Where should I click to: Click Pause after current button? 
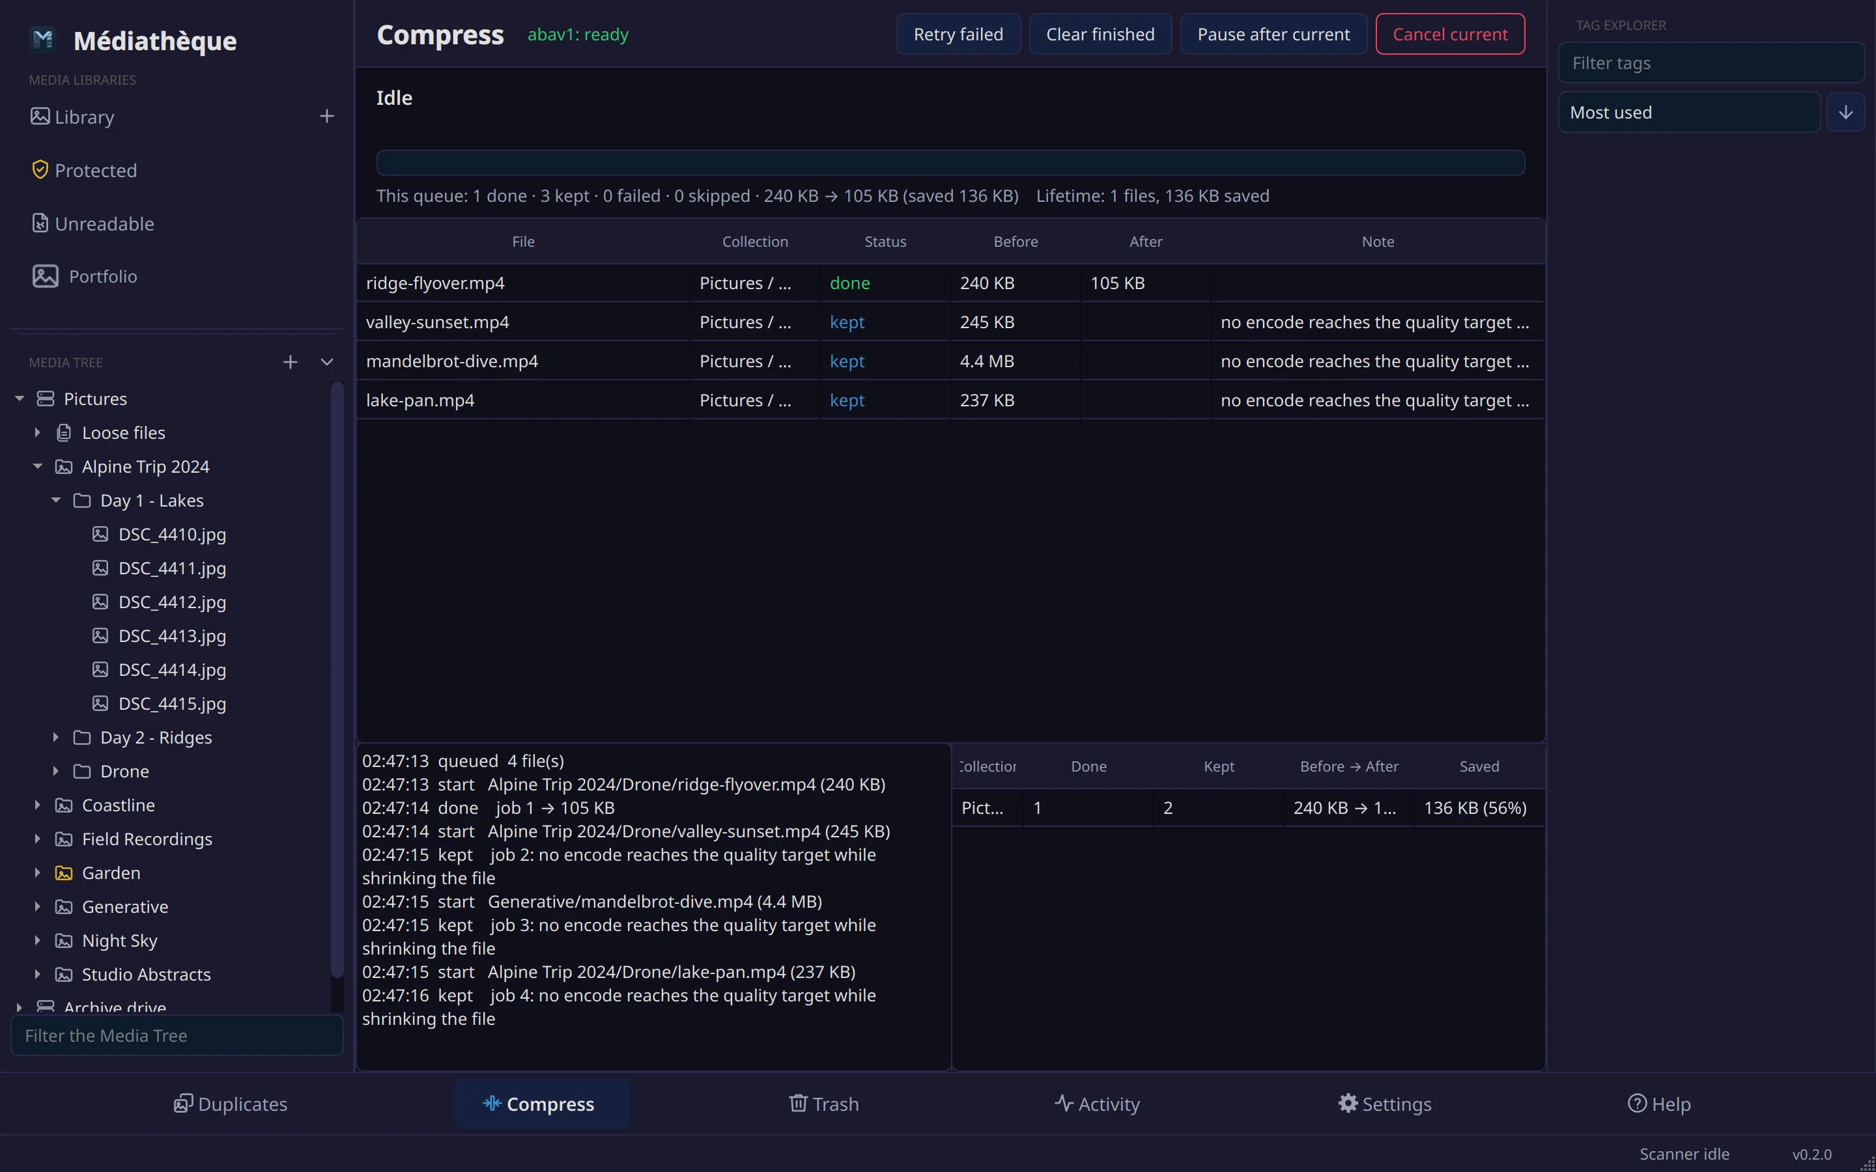[1273, 34]
